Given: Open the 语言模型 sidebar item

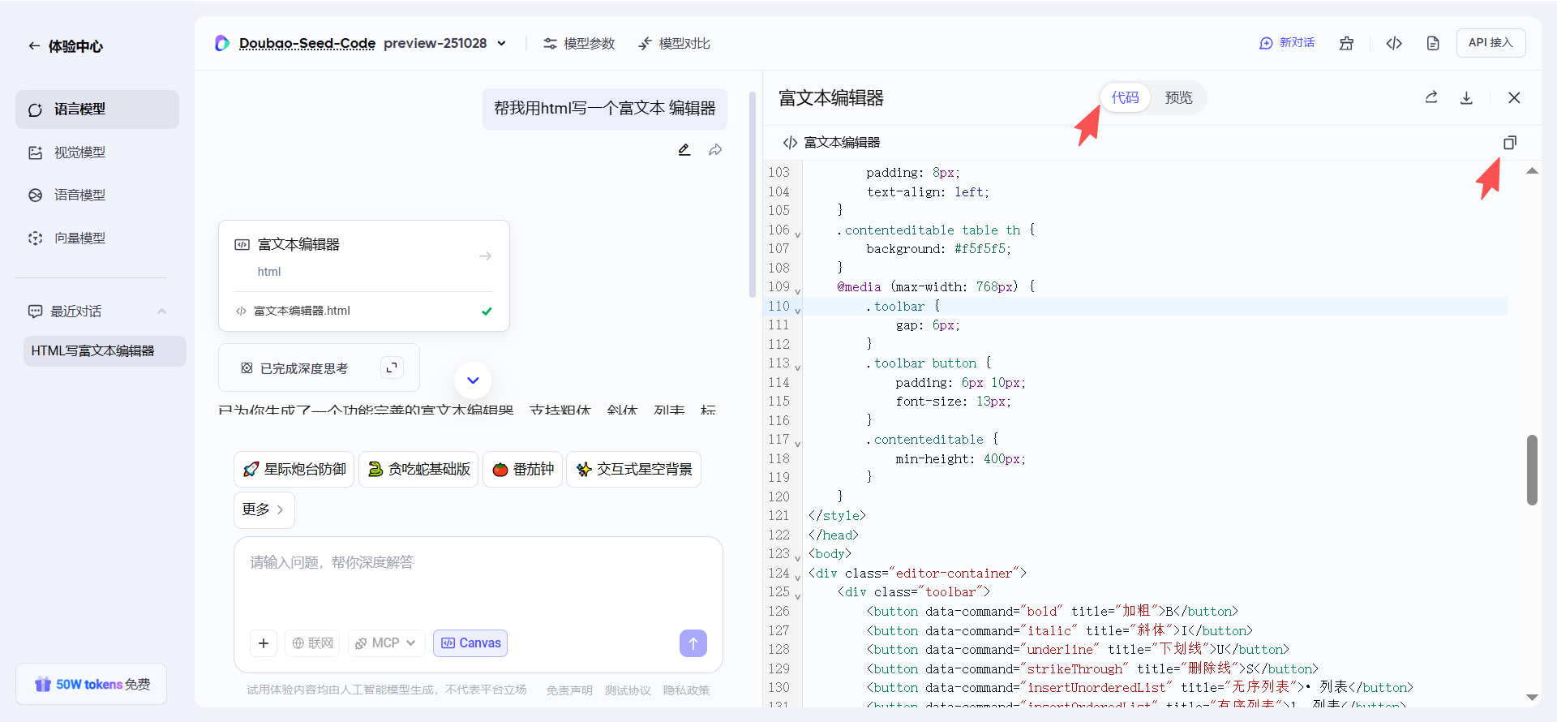Looking at the screenshot, I should coord(97,110).
